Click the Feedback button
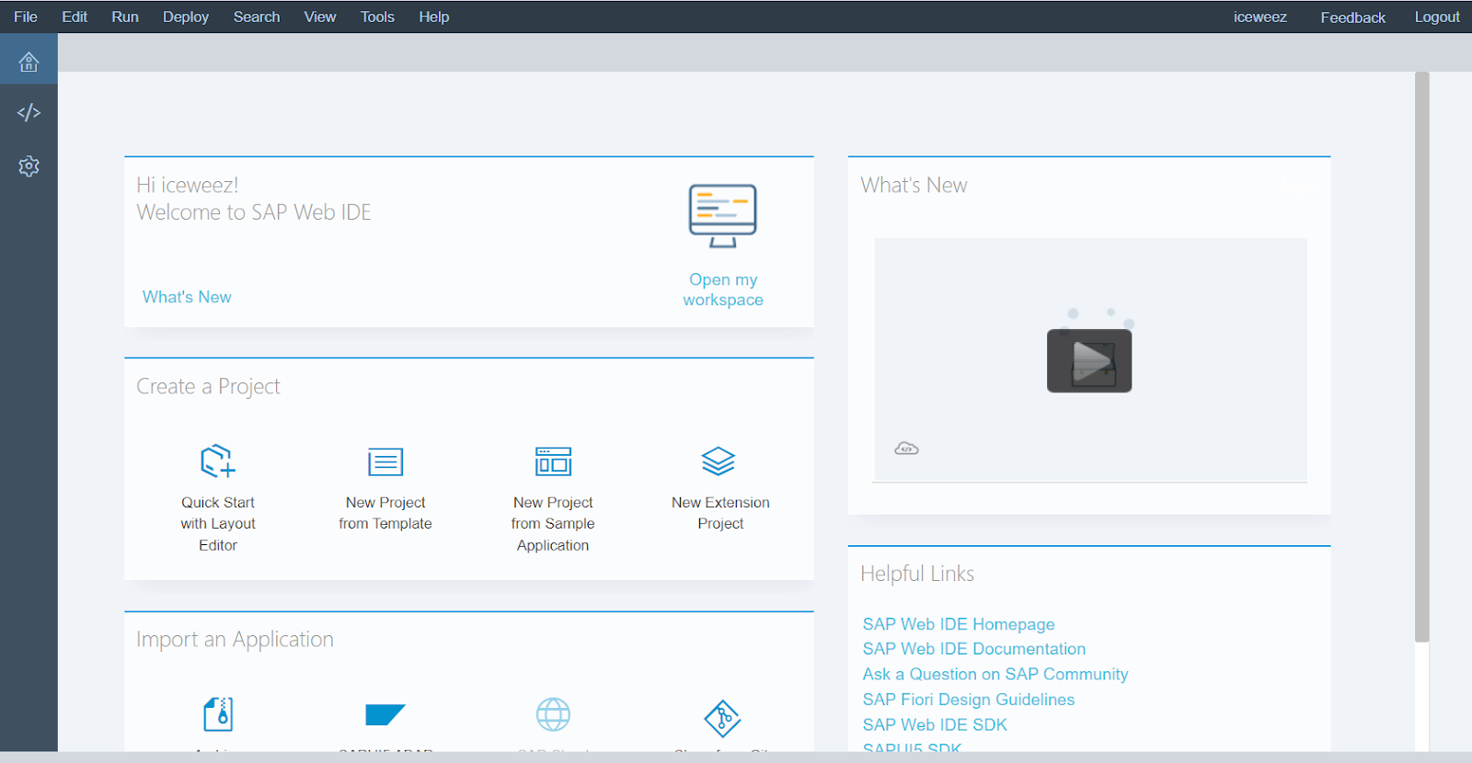 click(x=1352, y=17)
